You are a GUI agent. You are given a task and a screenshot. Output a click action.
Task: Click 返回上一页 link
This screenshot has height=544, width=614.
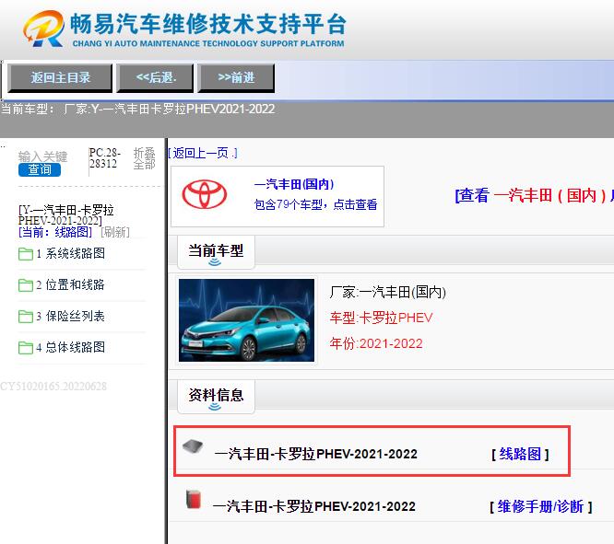[x=203, y=153]
